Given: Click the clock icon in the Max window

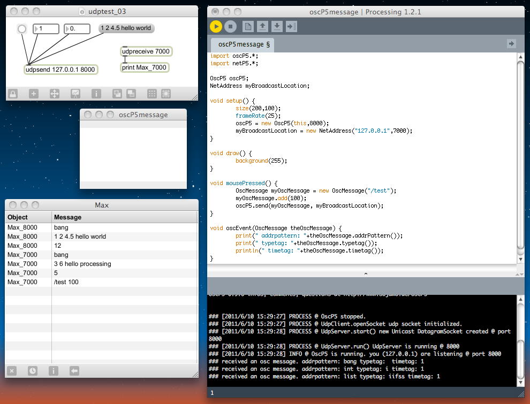Looking at the screenshot, I should 33,370.
